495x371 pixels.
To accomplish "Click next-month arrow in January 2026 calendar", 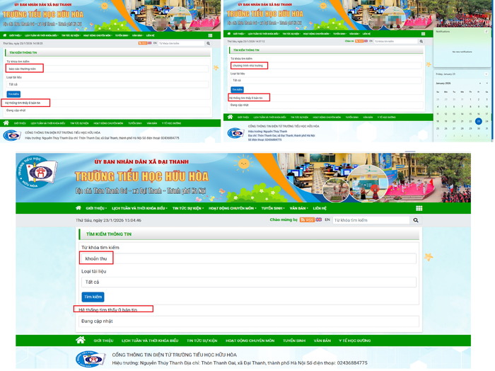I will click(487, 83).
